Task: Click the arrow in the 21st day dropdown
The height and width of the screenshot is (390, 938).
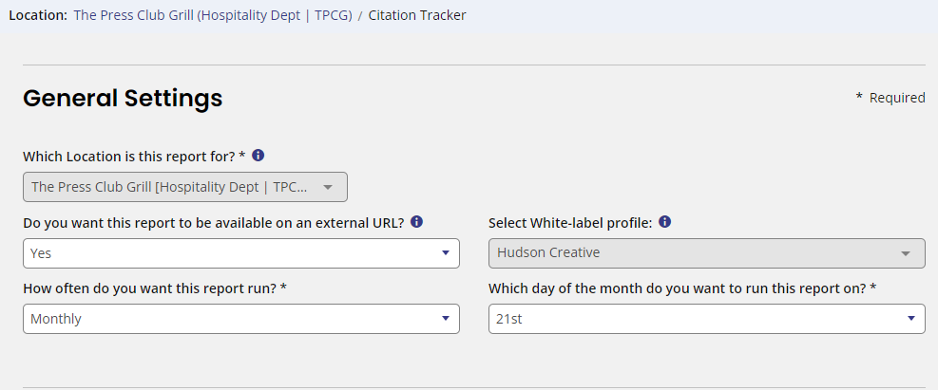Action: click(x=911, y=318)
